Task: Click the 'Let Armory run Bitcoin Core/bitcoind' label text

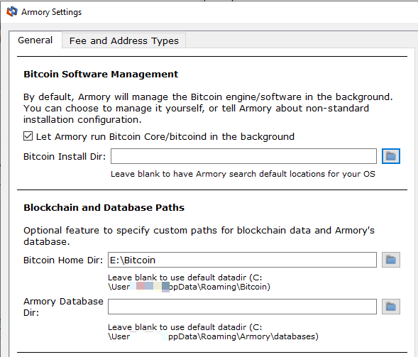Action: pyautogui.click(x=165, y=136)
